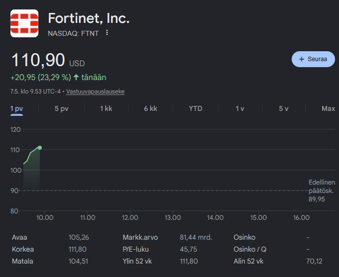Open the Vastuuvapauslauseke disclaimer link

[x=96, y=92]
